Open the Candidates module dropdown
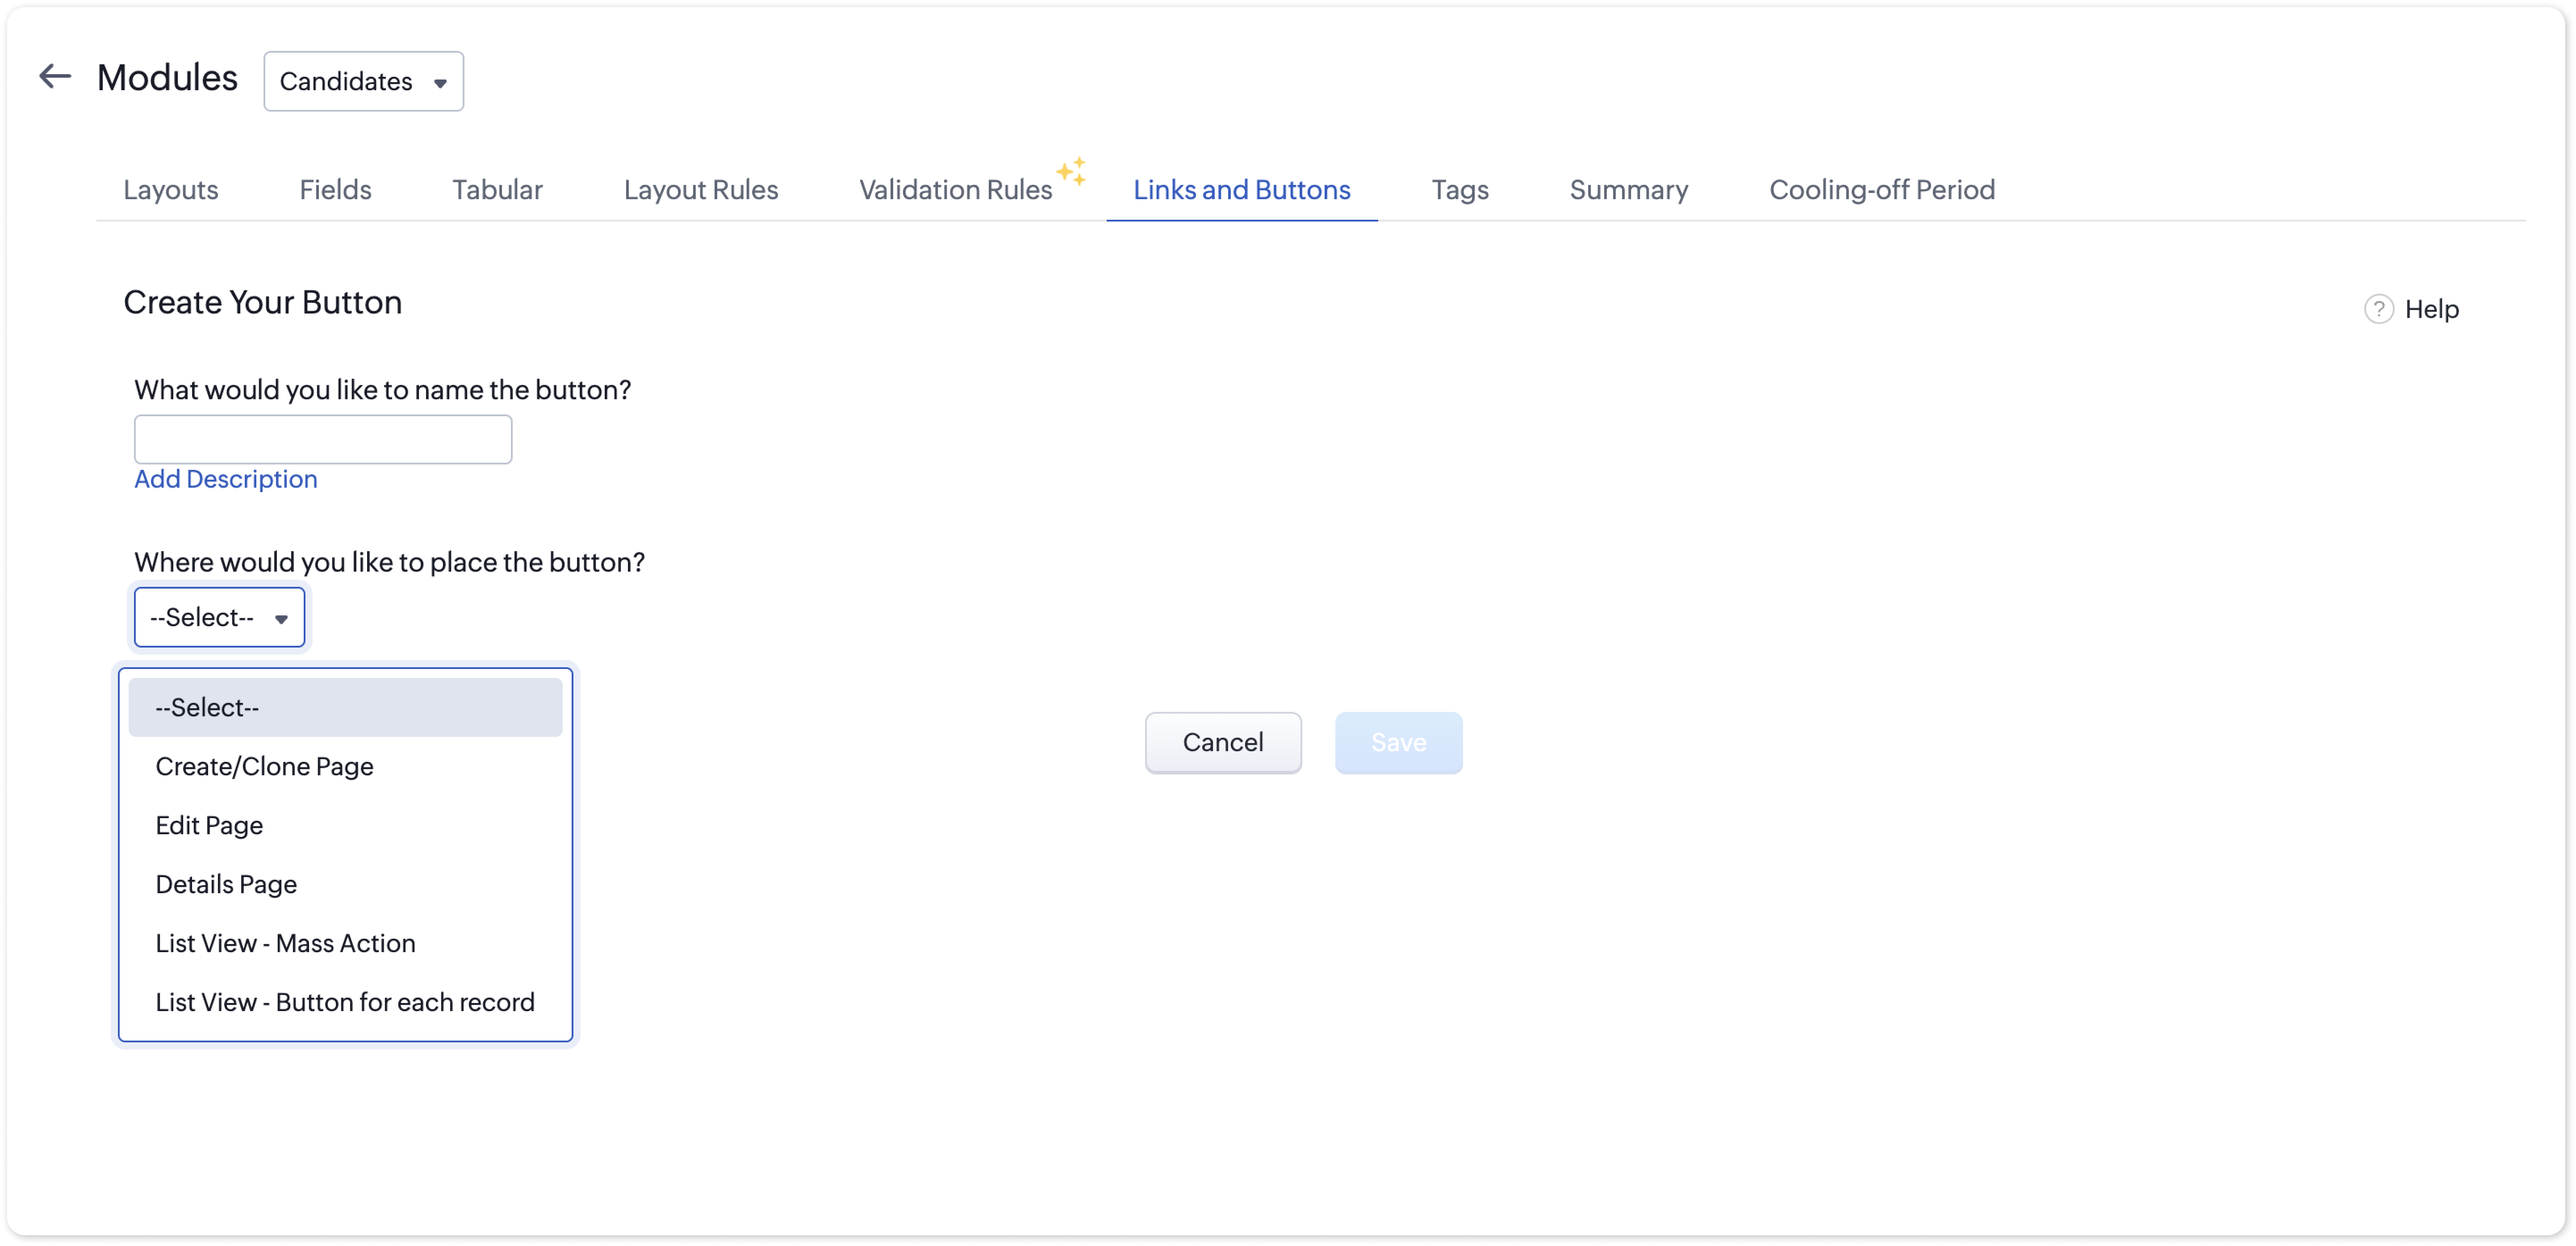This screenshot has height=1246, width=2576. click(x=363, y=81)
